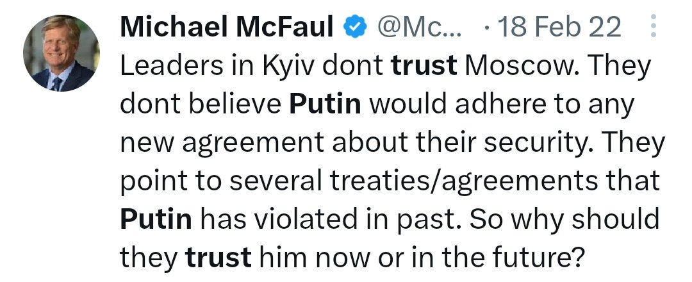The width and height of the screenshot is (692, 282).
Task: Click the blue verified badge
Action: pyautogui.click(x=354, y=28)
